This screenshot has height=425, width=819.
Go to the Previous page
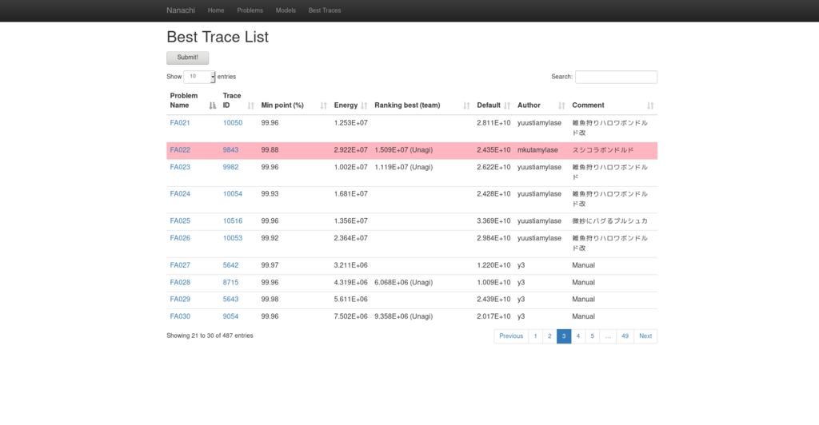coord(511,336)
